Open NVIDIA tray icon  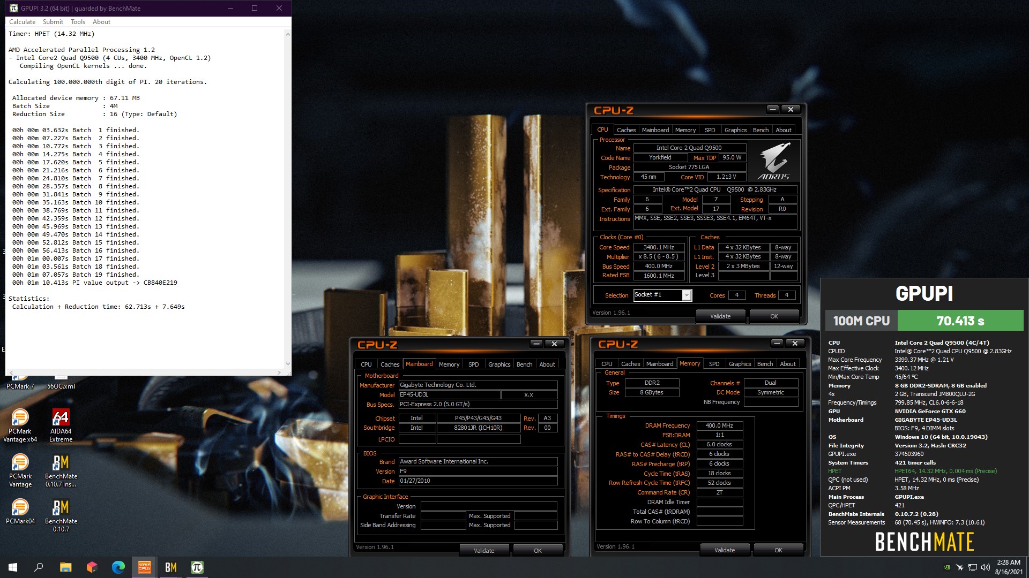click(947, 567)
